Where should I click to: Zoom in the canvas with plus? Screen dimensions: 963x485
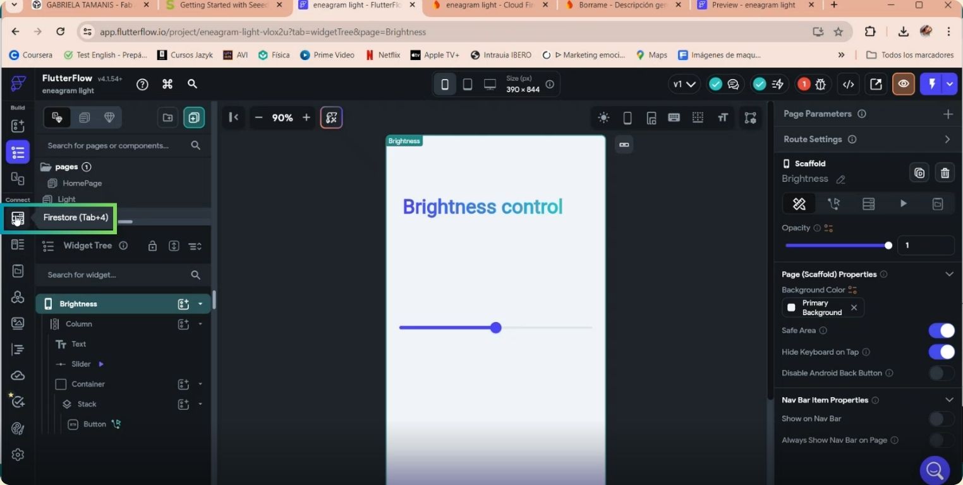click(306, 117)
